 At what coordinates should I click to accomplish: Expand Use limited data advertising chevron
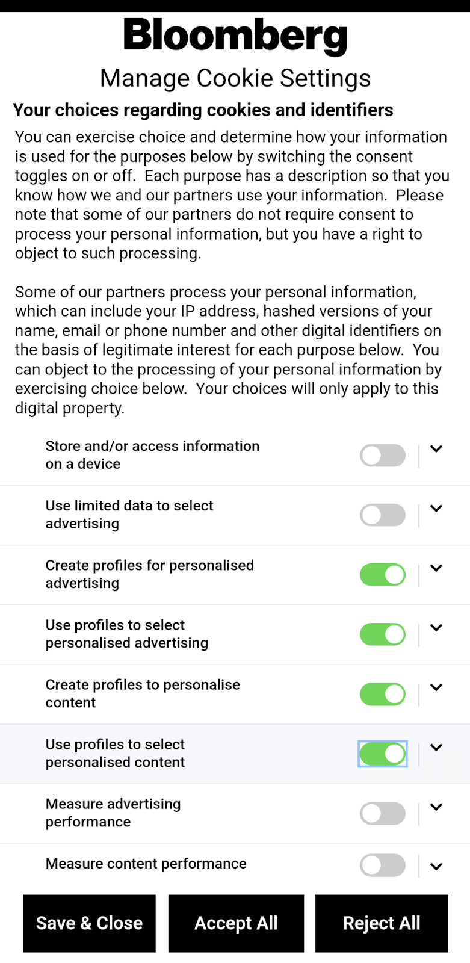(436, 508)
